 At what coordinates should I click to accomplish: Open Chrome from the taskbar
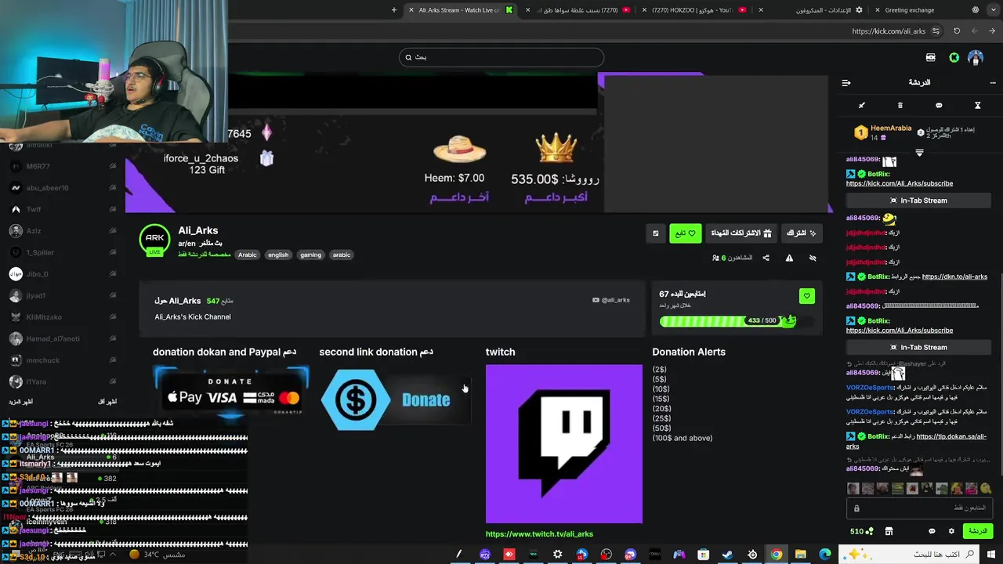[x=776, y=555]
